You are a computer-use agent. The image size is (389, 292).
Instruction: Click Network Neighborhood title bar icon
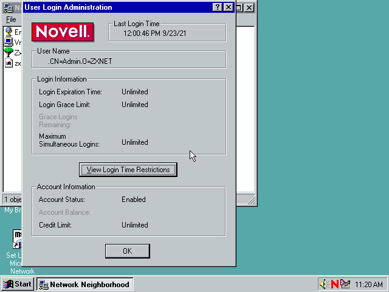click(x=8, y=8)
